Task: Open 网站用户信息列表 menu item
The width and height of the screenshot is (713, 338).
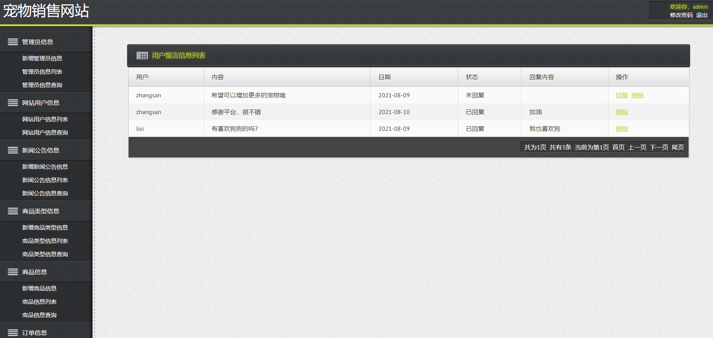Action: click(x=45, y=119)
